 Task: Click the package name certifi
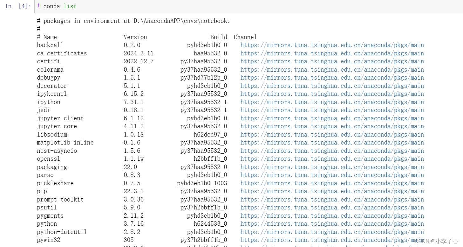pyautogui.click(x=48, y=61)
